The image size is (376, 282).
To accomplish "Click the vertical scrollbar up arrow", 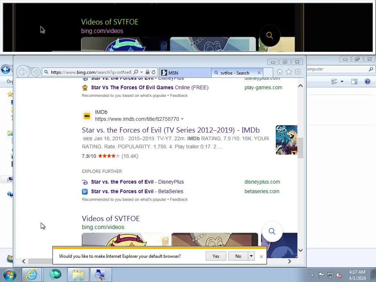I will [300, 86].
